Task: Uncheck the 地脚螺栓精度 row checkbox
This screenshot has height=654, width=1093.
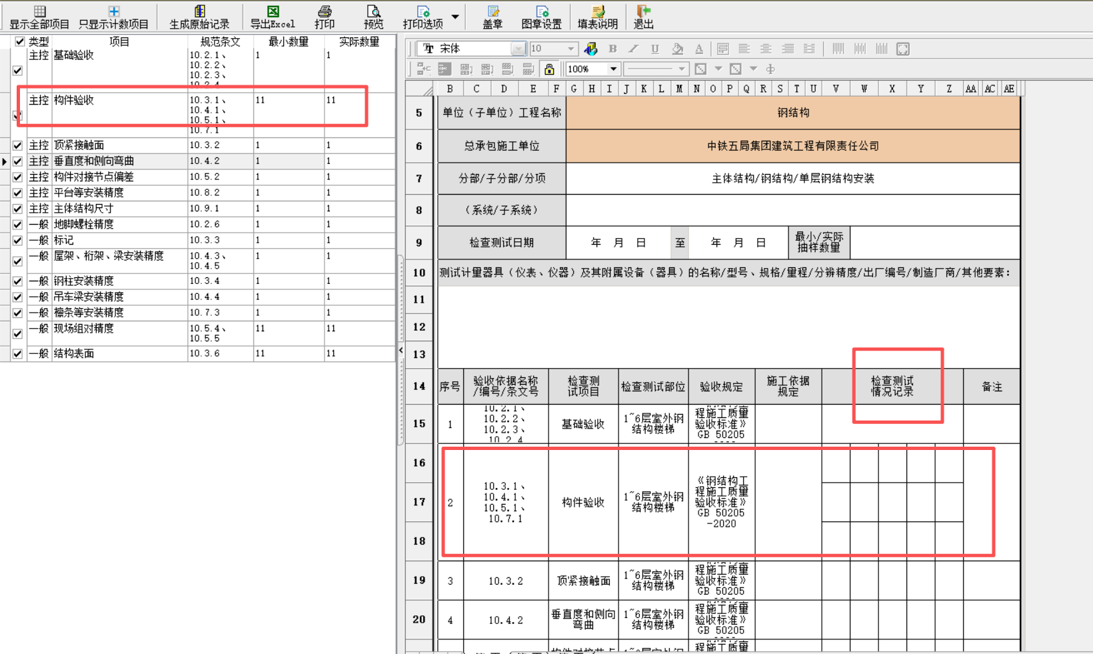Action: coord(17,224)
